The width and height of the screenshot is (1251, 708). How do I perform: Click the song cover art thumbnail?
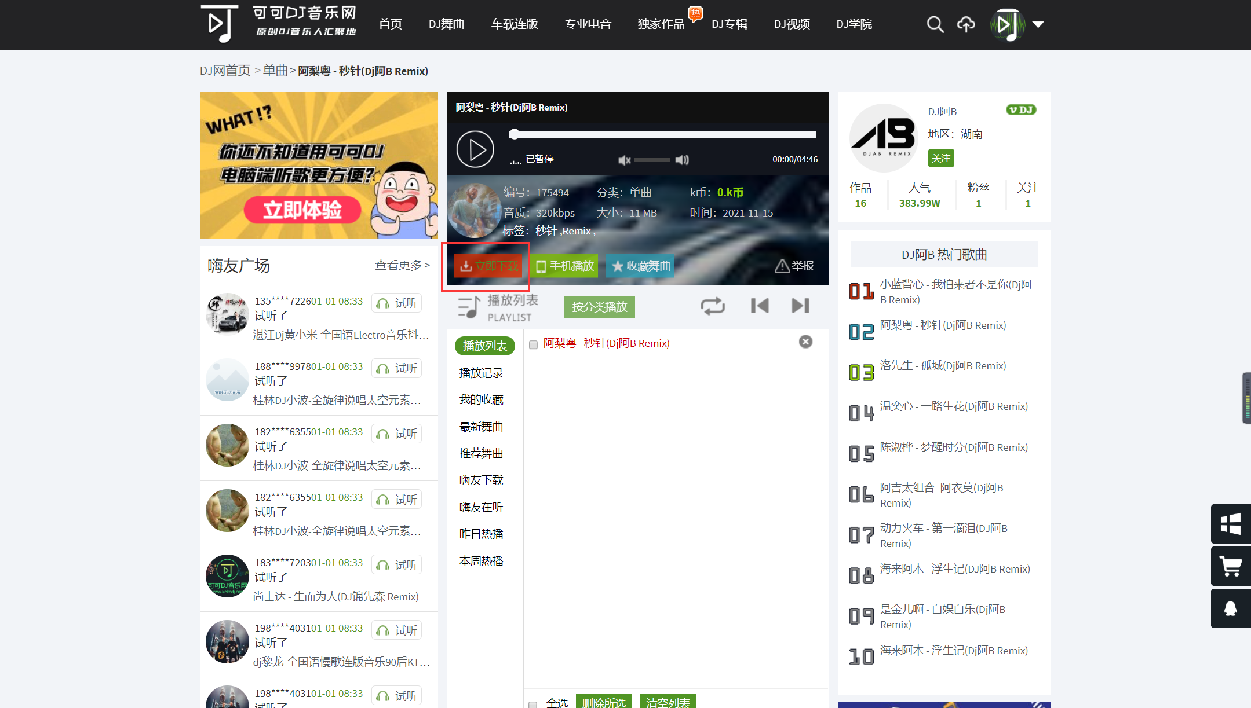pos(475,210)
